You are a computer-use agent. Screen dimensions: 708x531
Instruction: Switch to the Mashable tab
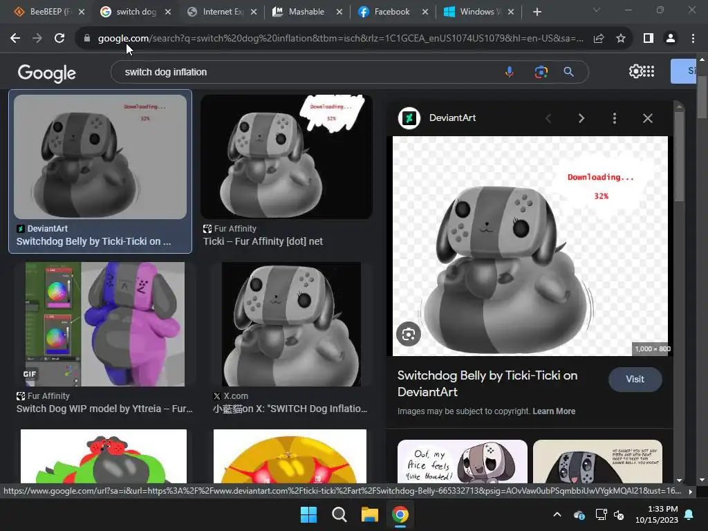click(x=306, y=12)
